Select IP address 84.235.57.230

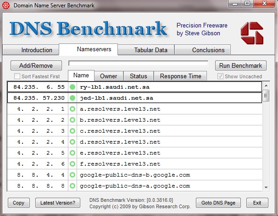[39, 98]
